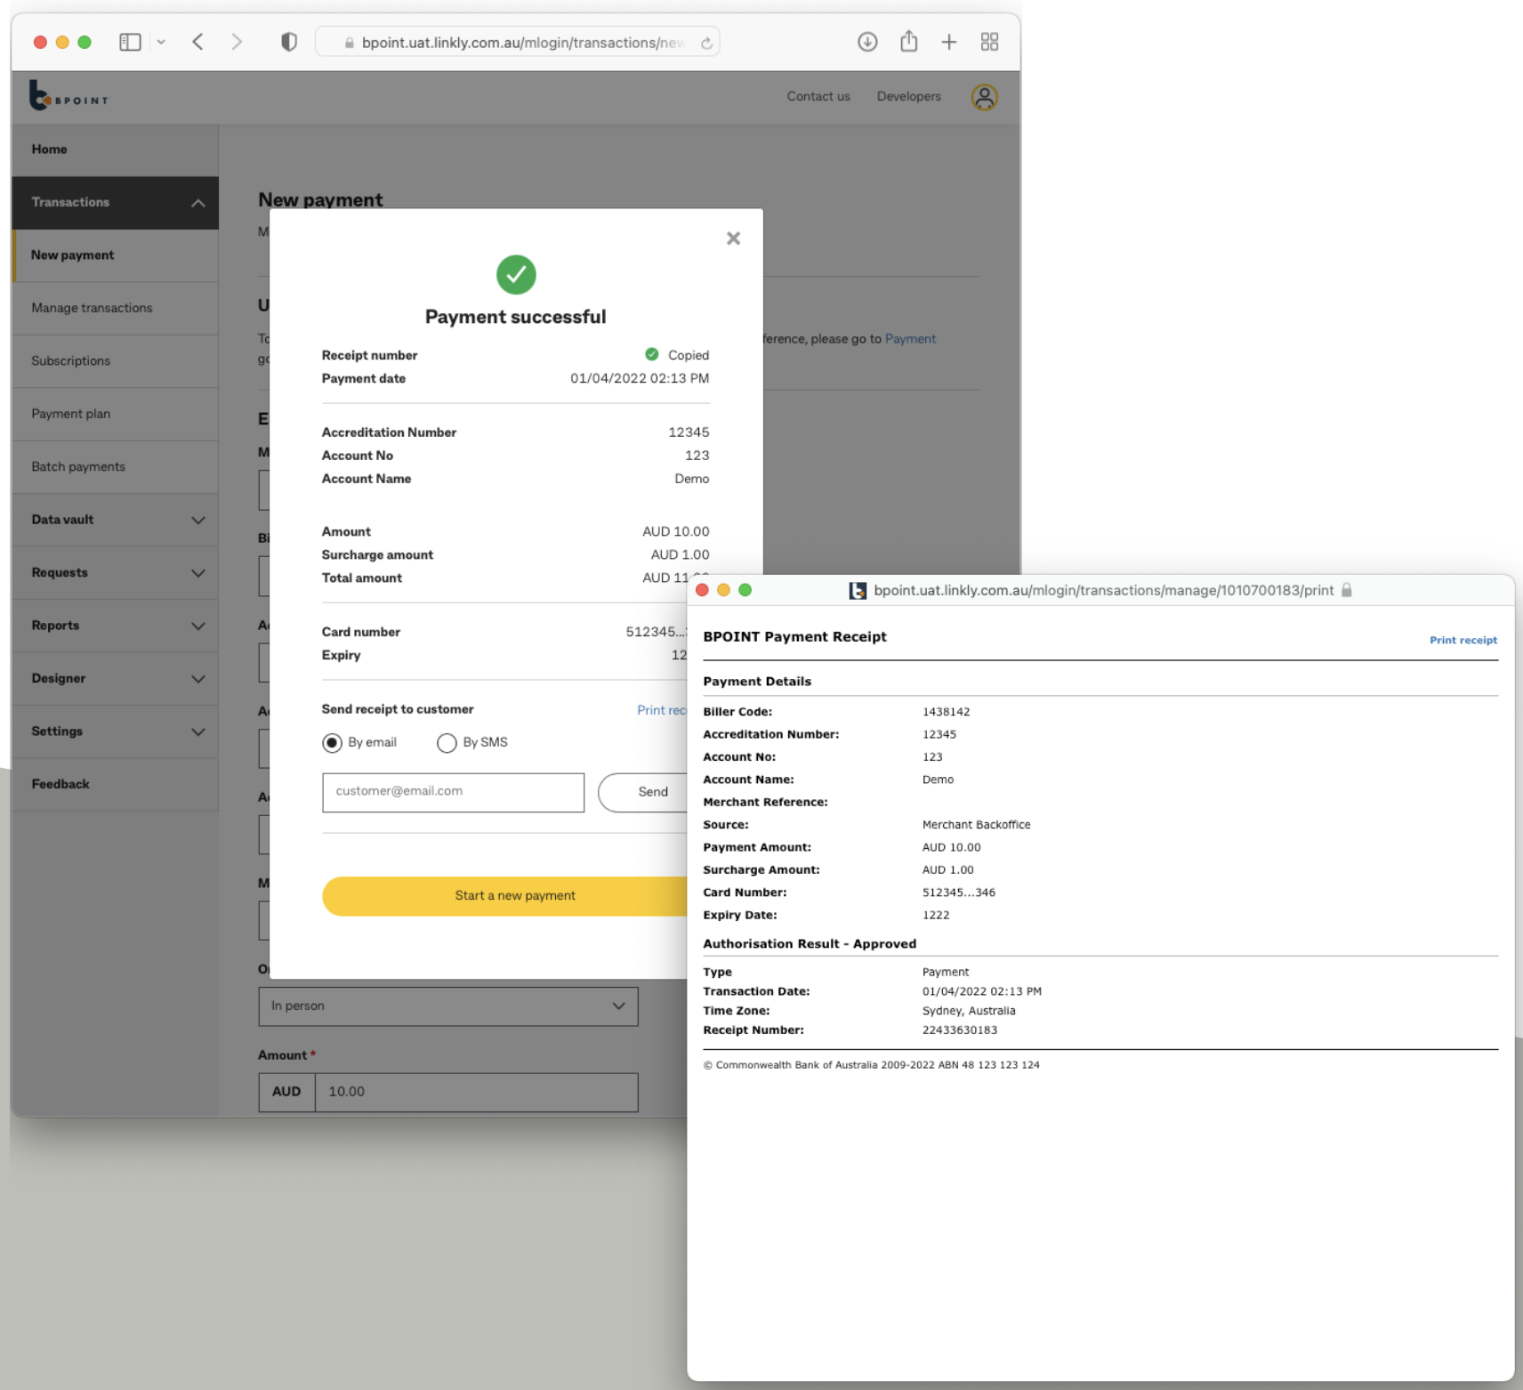This screenshot has height=1390, width=1523.
Task: Open a new tab with the plus icon
Action: click(948, 41)
